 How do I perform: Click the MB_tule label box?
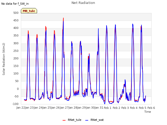29,11
